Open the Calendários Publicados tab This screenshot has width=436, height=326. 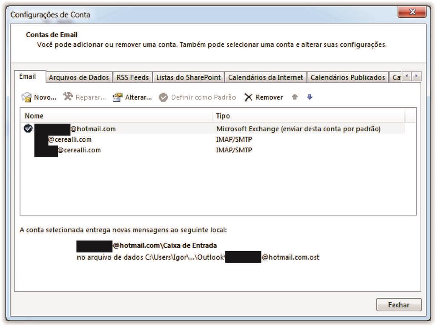point(347,77)
